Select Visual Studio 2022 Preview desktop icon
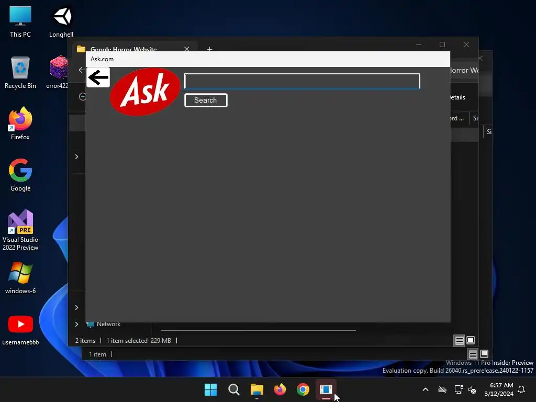536x402 pixels. click(20, 230)
